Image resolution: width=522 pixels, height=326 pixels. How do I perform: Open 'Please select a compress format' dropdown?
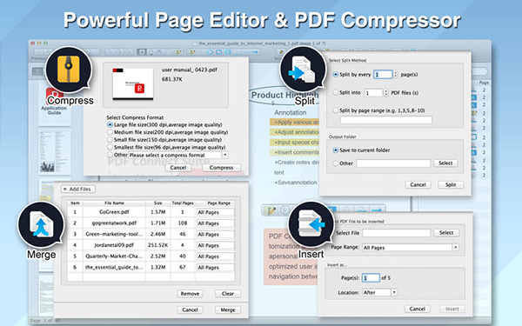tap(178, 155)
